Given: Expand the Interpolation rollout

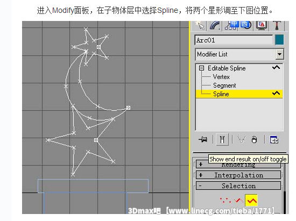Looking at the screenshot, I should tap(238, 175).
